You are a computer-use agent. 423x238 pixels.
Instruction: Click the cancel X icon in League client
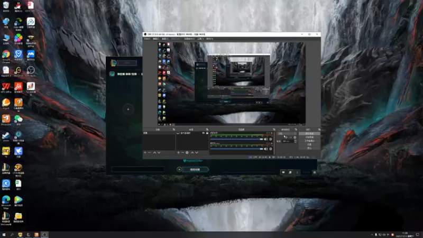pos(179,169)
